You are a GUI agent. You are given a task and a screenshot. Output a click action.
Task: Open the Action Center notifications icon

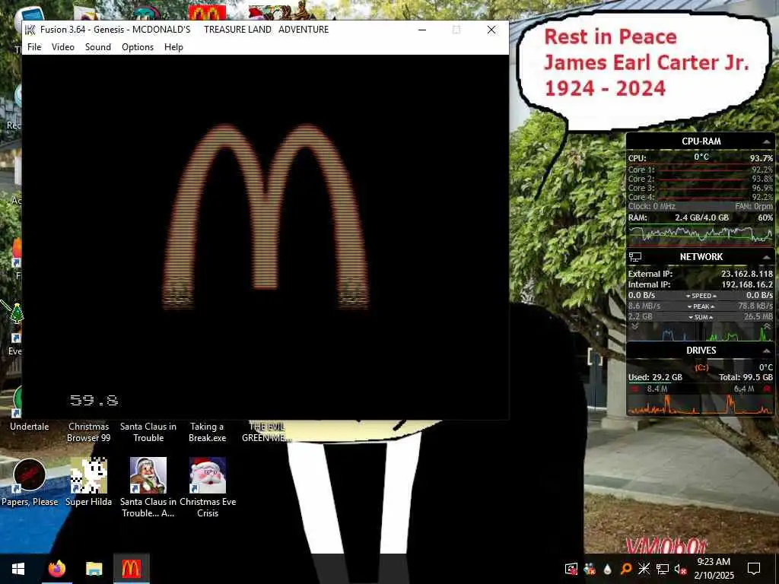coord(754,569)
